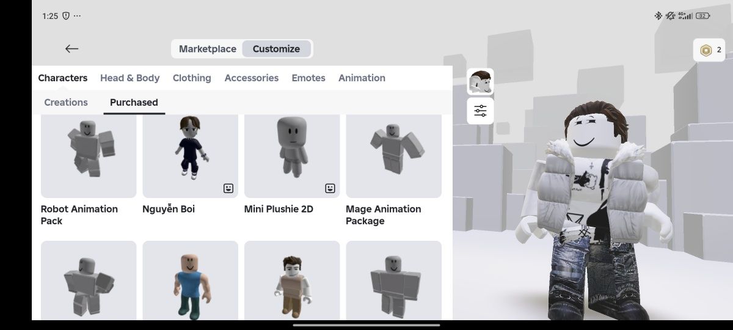Viewport: 733px width, 330px height.
Task: Open the avatar filter sliders icon
Action: [x=481, y=111]
